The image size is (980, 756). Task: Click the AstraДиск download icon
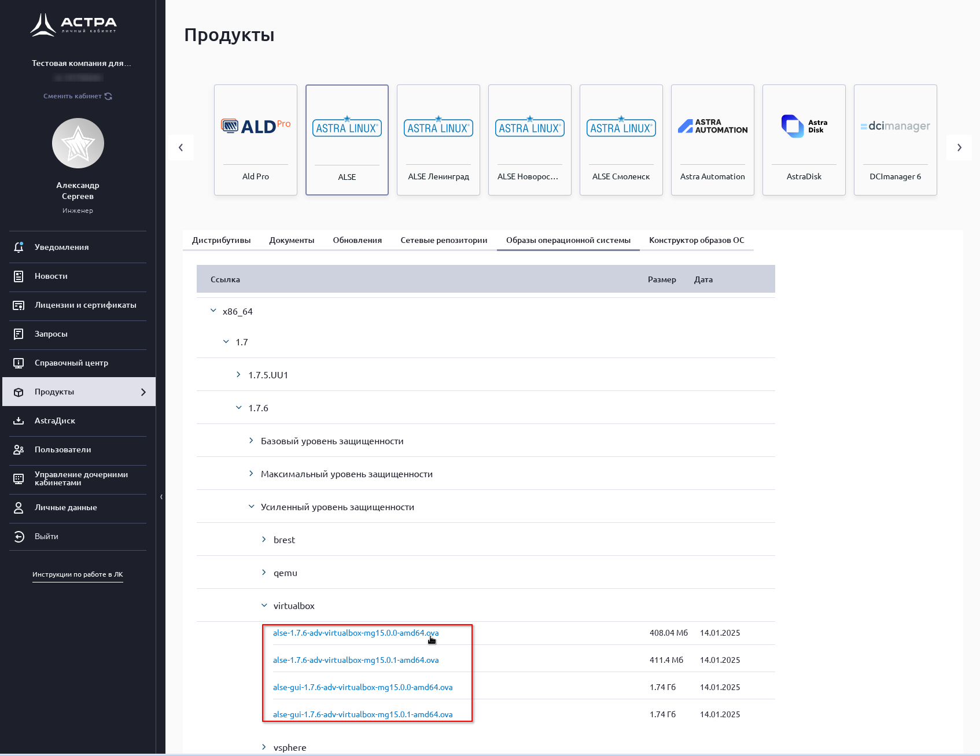click(19, 421)
